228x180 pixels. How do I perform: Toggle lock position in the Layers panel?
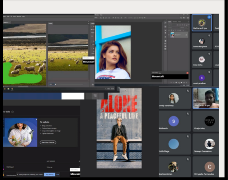click(x=176, y=30)
